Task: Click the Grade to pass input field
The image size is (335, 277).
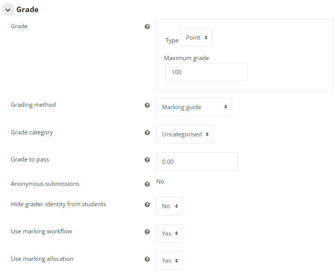Action: pyautogui.click(x=197, y=161)
